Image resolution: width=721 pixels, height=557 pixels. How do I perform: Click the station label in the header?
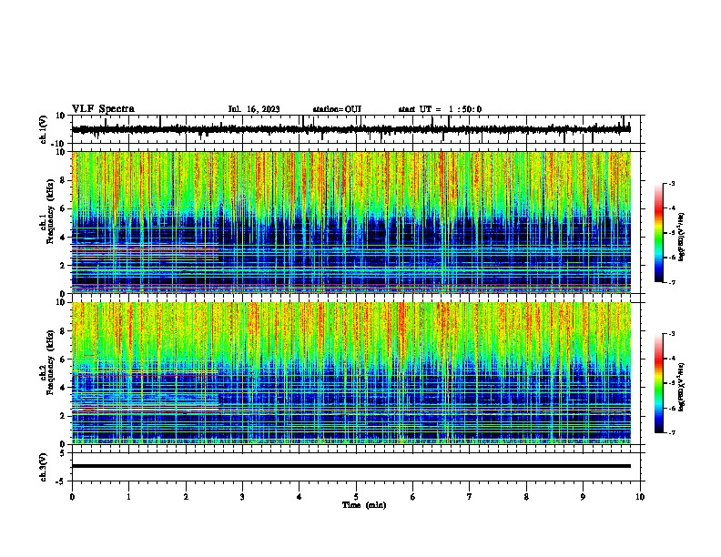[337, 109]
